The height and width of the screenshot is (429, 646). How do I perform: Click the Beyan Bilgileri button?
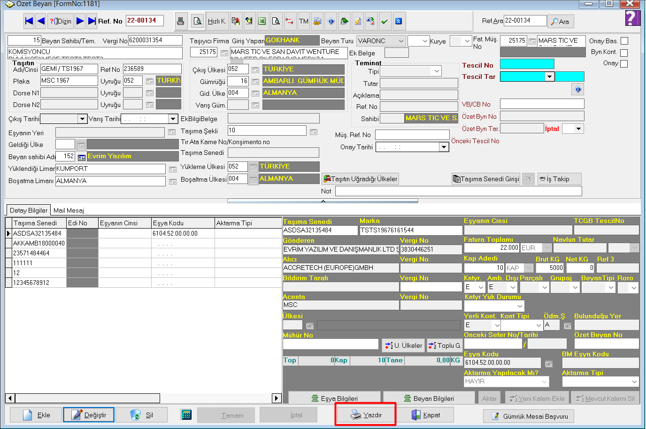(x=429, y=398)
